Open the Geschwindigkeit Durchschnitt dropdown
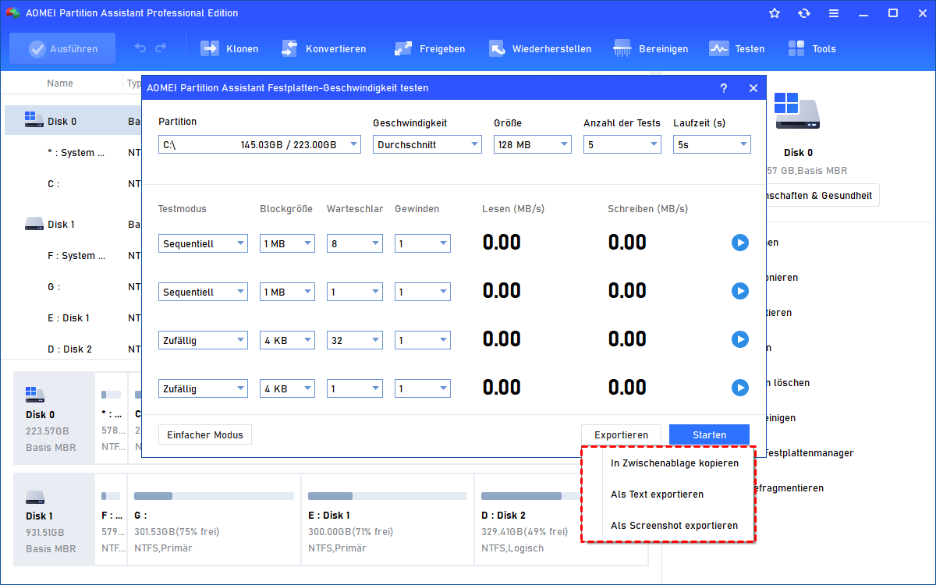The height and width of the screenshot is (585, 936). [x=427, y=144]
